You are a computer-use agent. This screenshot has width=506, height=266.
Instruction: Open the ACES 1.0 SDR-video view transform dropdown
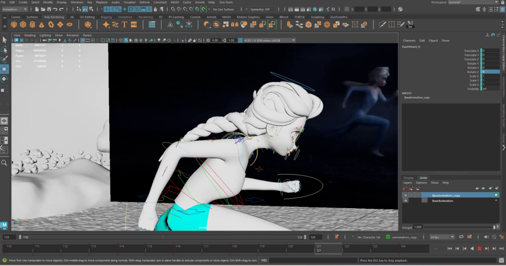(269, 40)
